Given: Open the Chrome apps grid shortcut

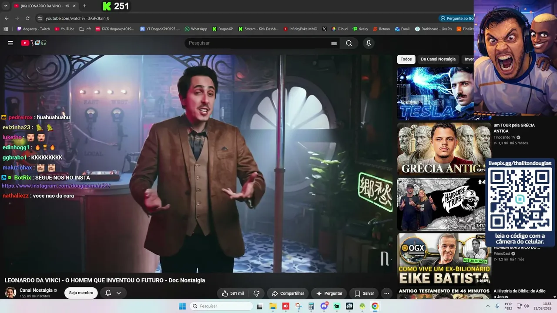Looking at the screenshot, I should (6, 29).
